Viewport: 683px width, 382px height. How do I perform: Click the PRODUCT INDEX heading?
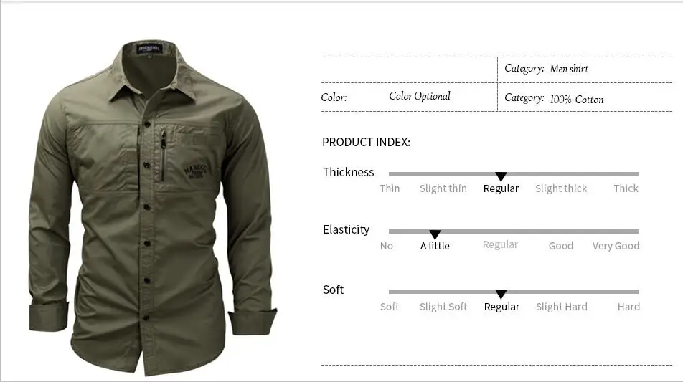pos(366,143)
